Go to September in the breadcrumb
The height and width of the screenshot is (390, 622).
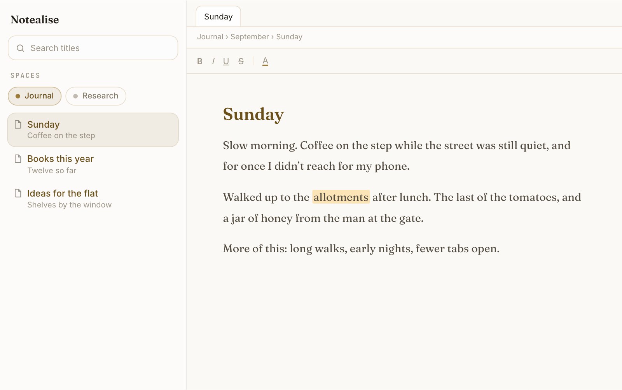tap(250, 37)
